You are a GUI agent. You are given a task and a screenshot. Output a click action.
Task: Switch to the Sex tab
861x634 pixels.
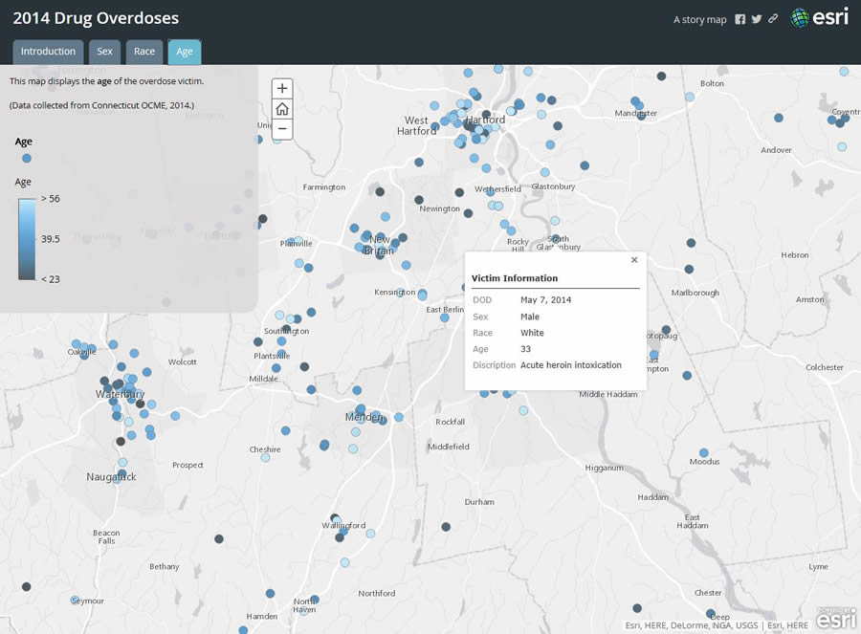tap(104, 52)
